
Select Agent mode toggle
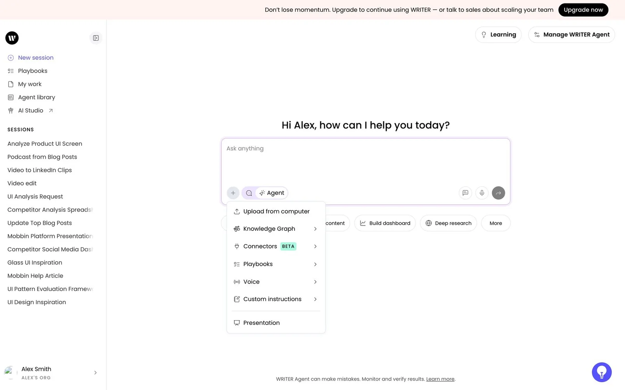(272, 193)
